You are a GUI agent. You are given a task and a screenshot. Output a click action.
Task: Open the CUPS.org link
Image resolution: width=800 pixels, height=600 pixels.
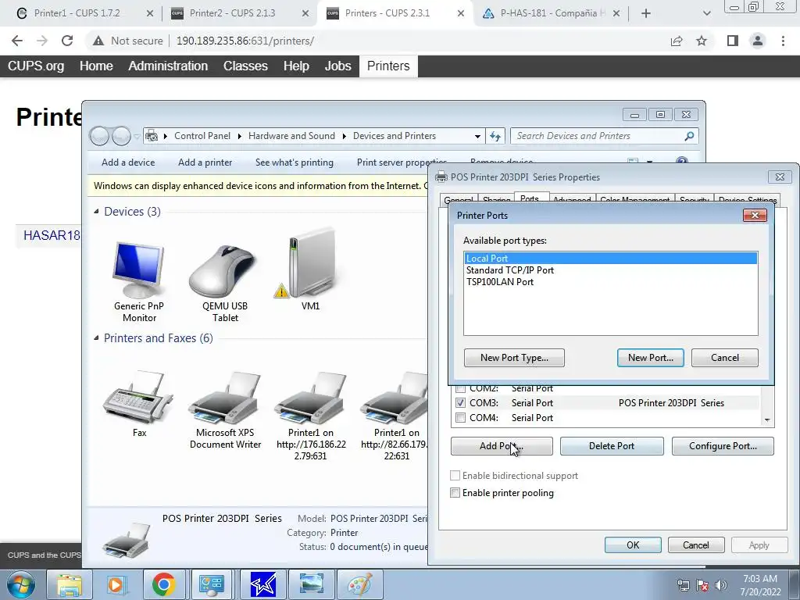[36, 66]
